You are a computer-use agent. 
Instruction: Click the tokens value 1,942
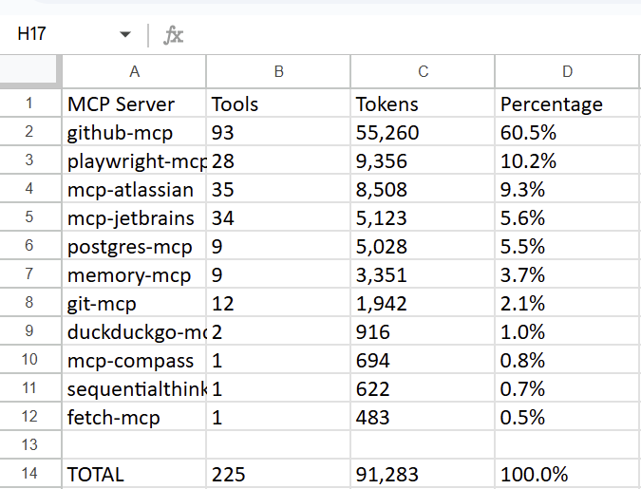pyautogui.click(x=423, y=303)
